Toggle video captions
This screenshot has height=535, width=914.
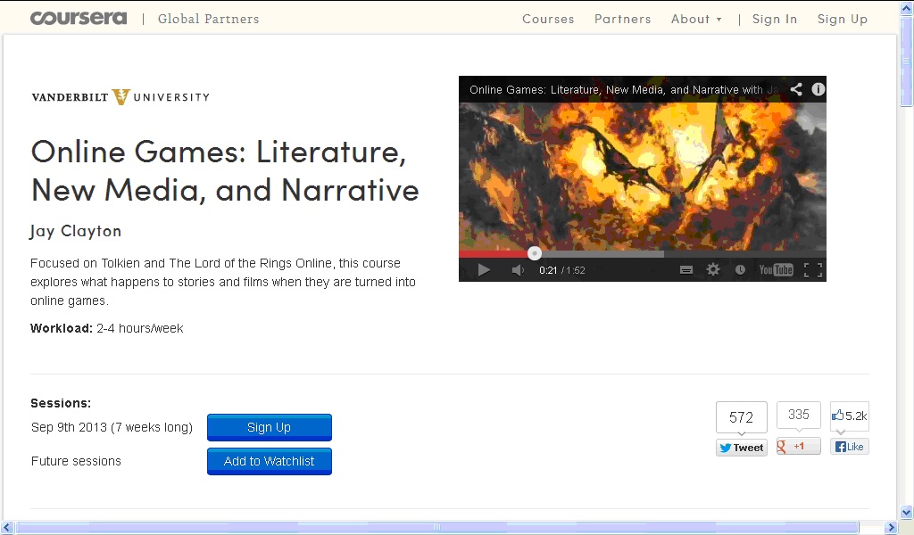click(x=686, y=270)
